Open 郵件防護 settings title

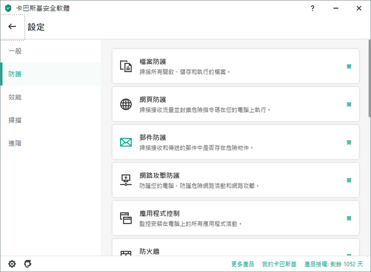point(153,138)
